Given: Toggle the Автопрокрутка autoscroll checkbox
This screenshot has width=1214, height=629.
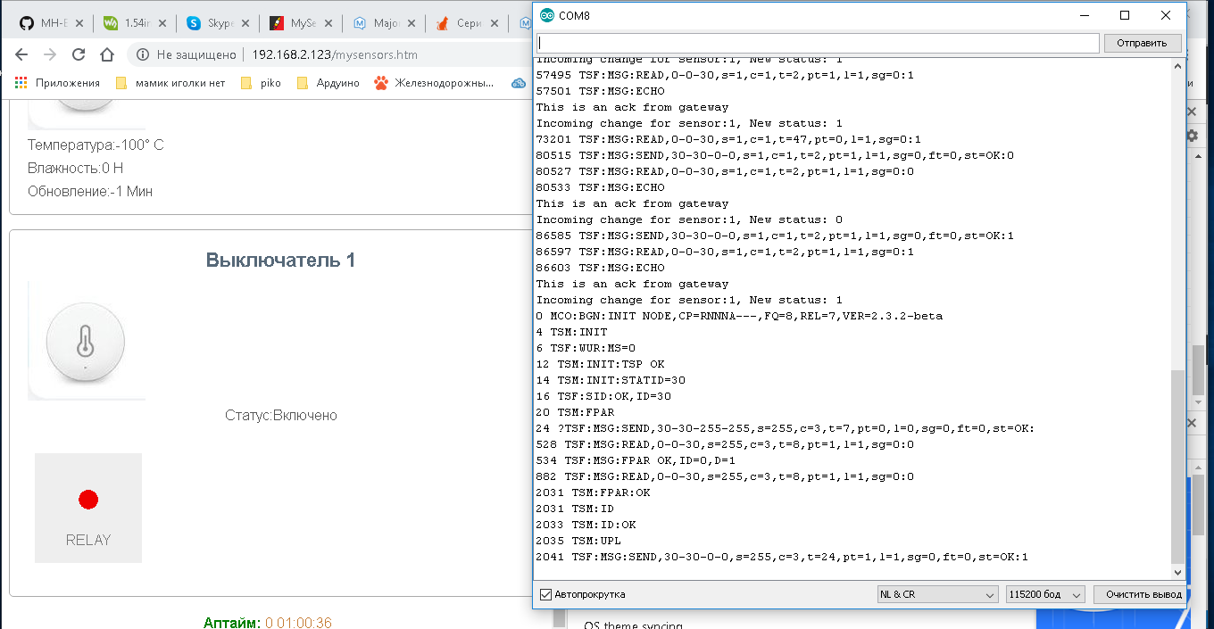Looking at the screenshot, I should (546, 594).
